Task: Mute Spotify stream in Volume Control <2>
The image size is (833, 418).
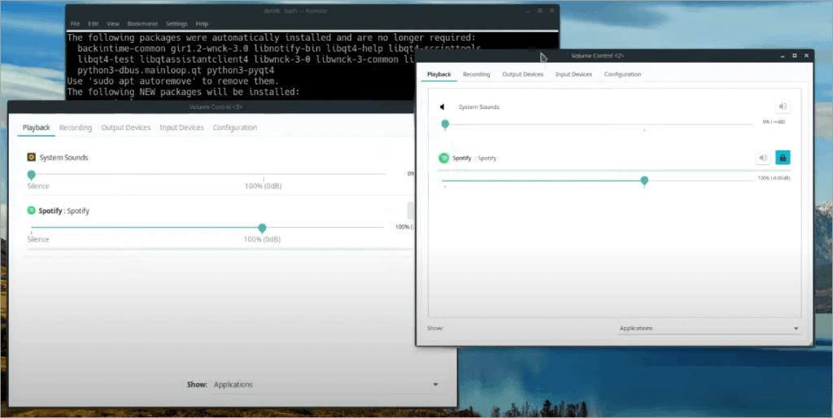Action: point(763,158)
